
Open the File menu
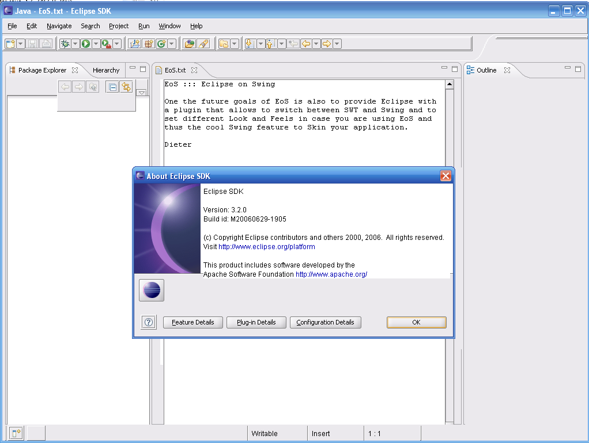[x=13, y=26]
